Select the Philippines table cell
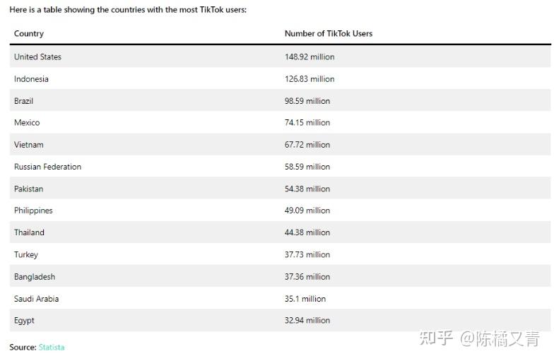 [x=33, y=211]
